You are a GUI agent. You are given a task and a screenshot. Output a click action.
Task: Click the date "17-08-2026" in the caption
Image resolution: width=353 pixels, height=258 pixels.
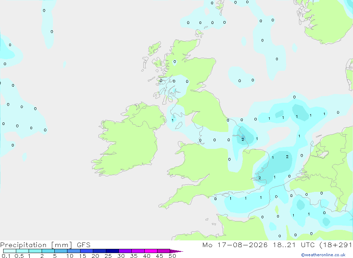(243, 245)
